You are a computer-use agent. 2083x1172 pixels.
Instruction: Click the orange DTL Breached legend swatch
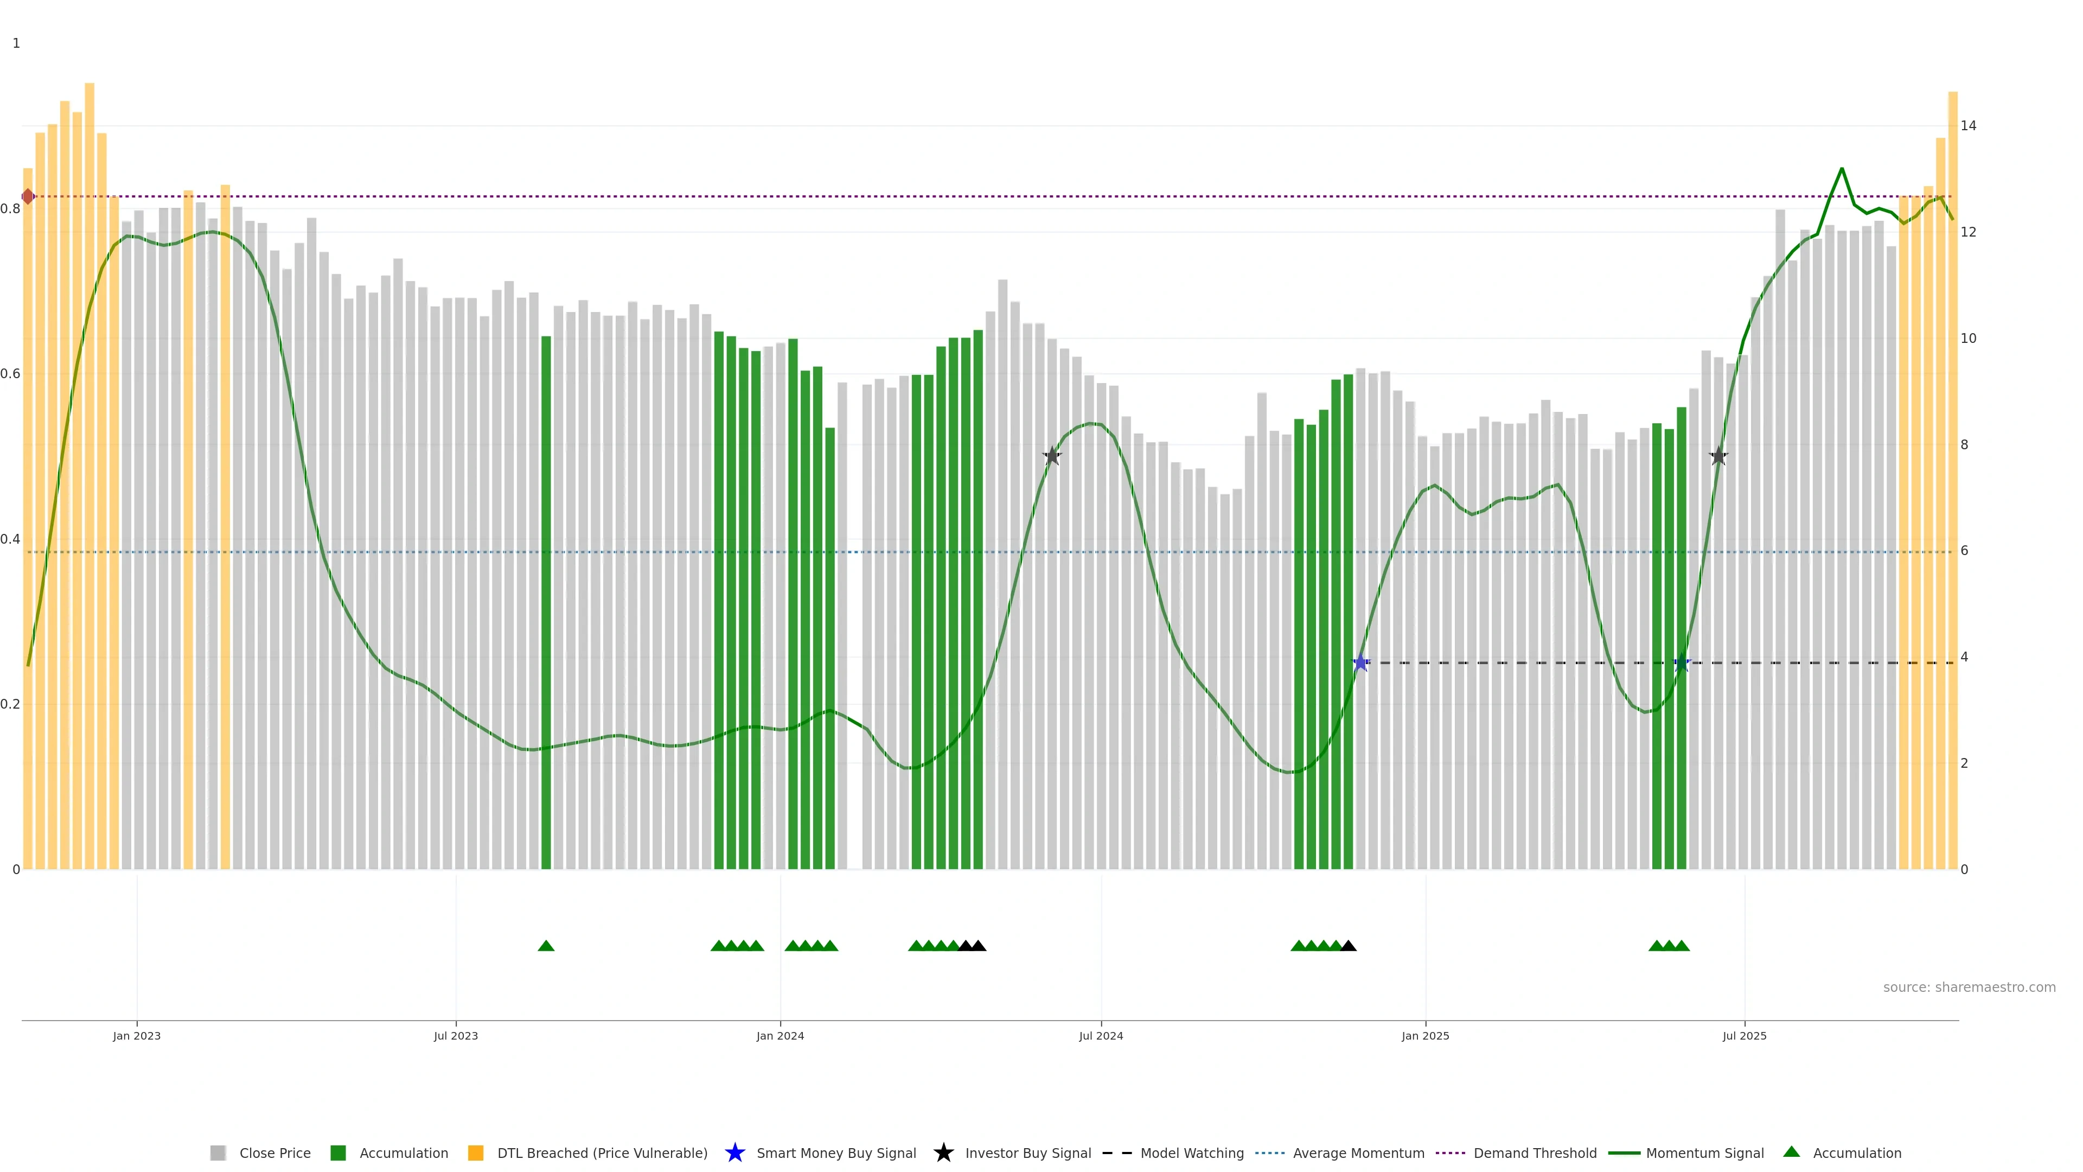(476, 1152)
